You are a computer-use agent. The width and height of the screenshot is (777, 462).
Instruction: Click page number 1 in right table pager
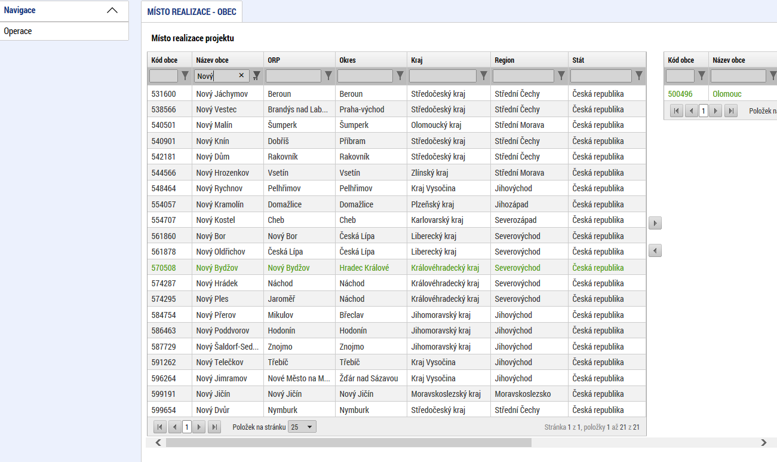[x=704, y=111]
